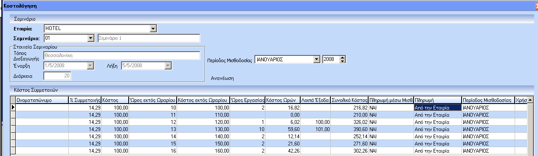Click the Κόστος εκτός Ωραρίου column header

pyautogui.click(x=203, y=101)
